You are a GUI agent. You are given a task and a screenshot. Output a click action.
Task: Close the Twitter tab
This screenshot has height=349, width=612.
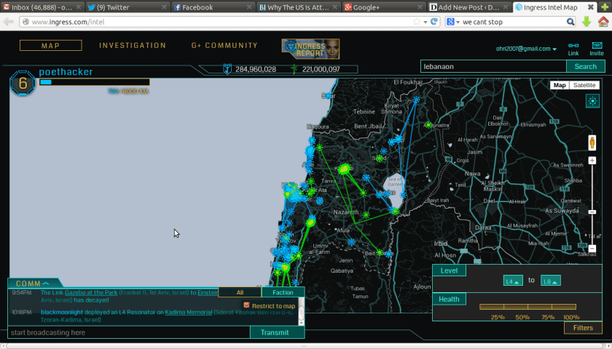pyautogui.click(x=164, y=7)
